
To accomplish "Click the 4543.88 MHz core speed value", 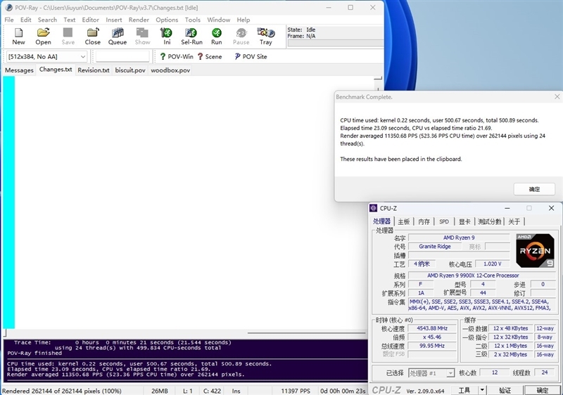I will [x=432, y=328].
